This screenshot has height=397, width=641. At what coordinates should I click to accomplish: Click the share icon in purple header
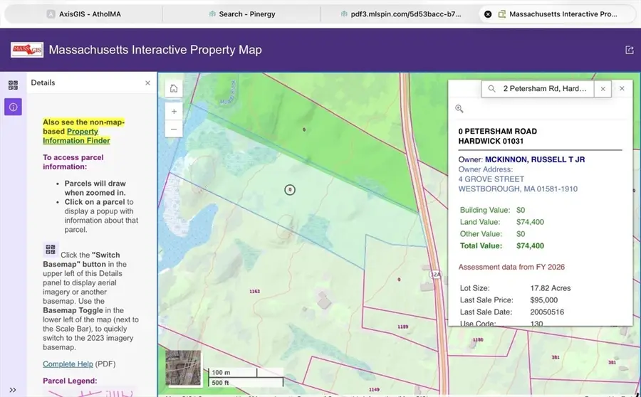point(629,50)
